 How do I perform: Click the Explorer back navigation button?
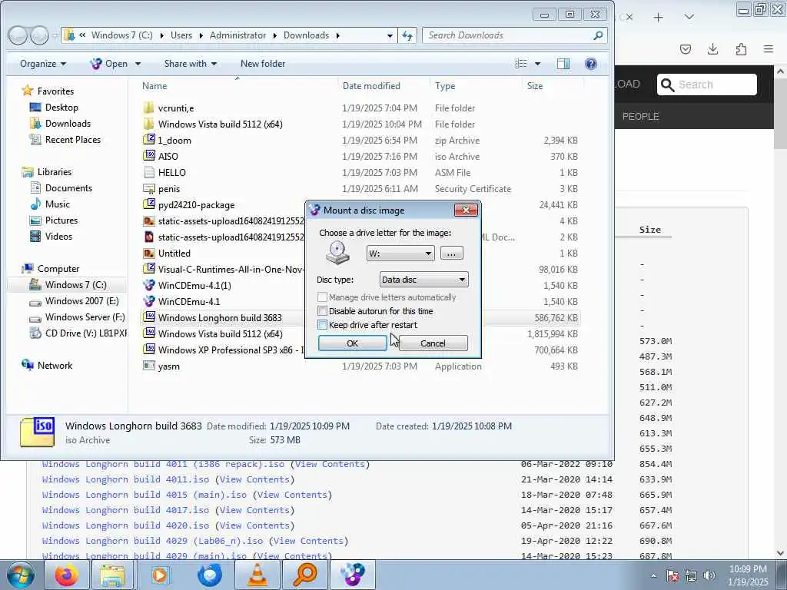[18, 35]
